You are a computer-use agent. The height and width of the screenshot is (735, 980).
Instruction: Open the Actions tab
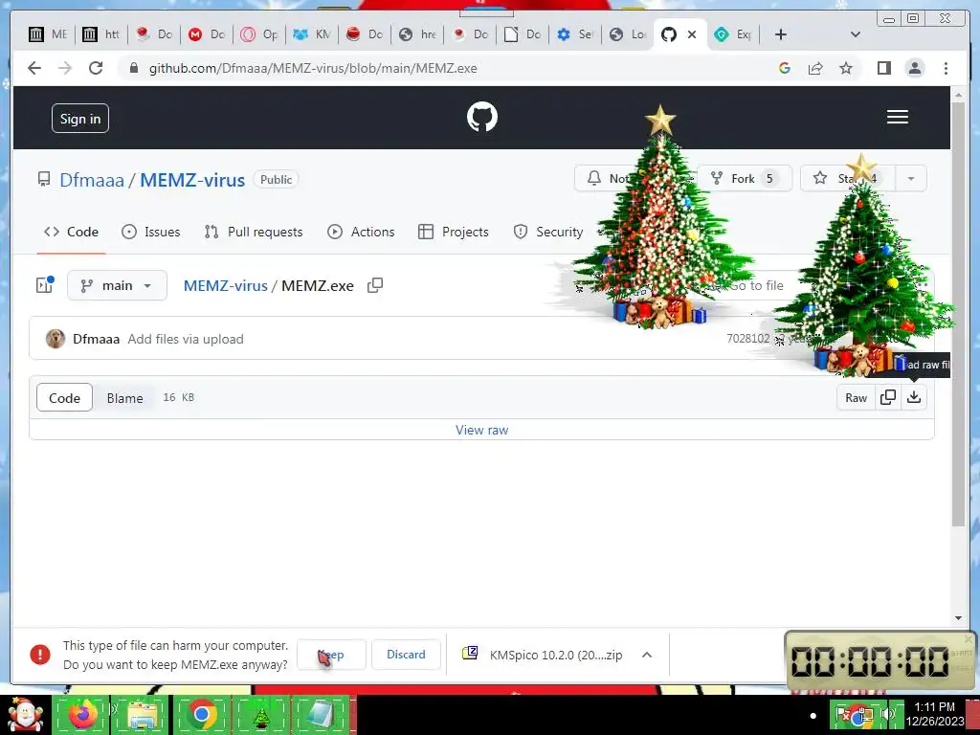tap(361, 232)
